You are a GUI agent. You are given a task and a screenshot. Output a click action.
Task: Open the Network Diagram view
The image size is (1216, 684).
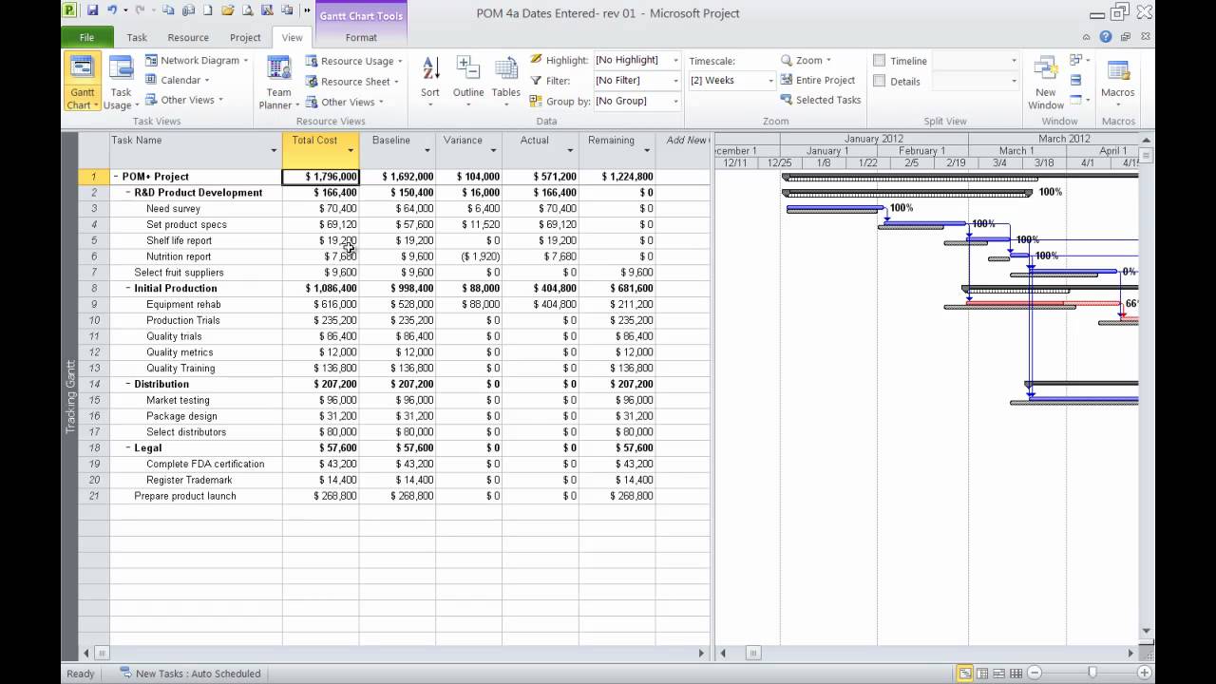tap(197, 60)
